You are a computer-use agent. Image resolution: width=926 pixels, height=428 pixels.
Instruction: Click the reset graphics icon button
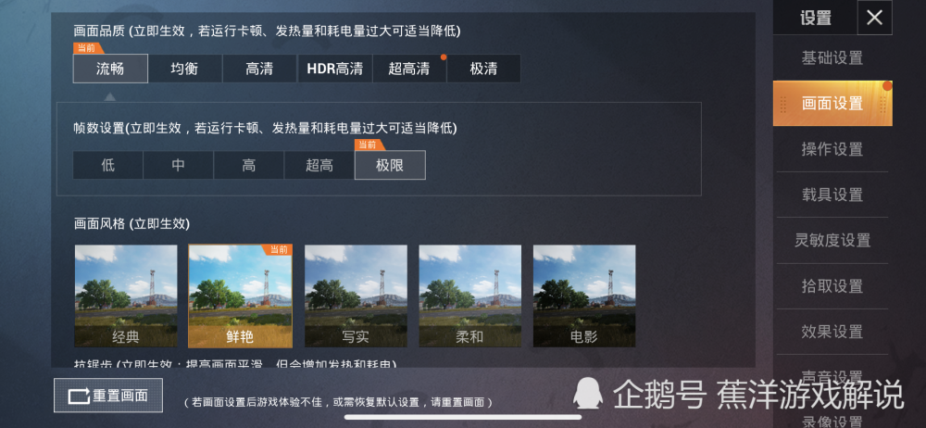(108, 396)
